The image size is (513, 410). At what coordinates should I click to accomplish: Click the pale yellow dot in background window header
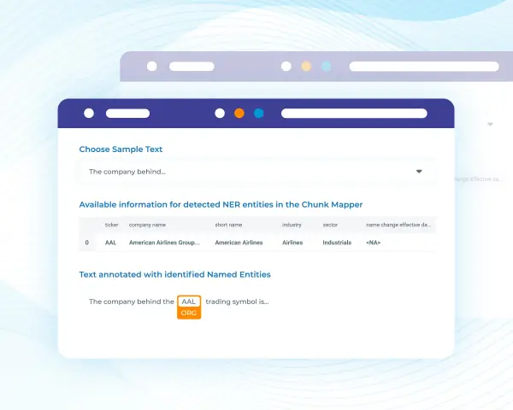pyautogui.click(x=306, y=67)
